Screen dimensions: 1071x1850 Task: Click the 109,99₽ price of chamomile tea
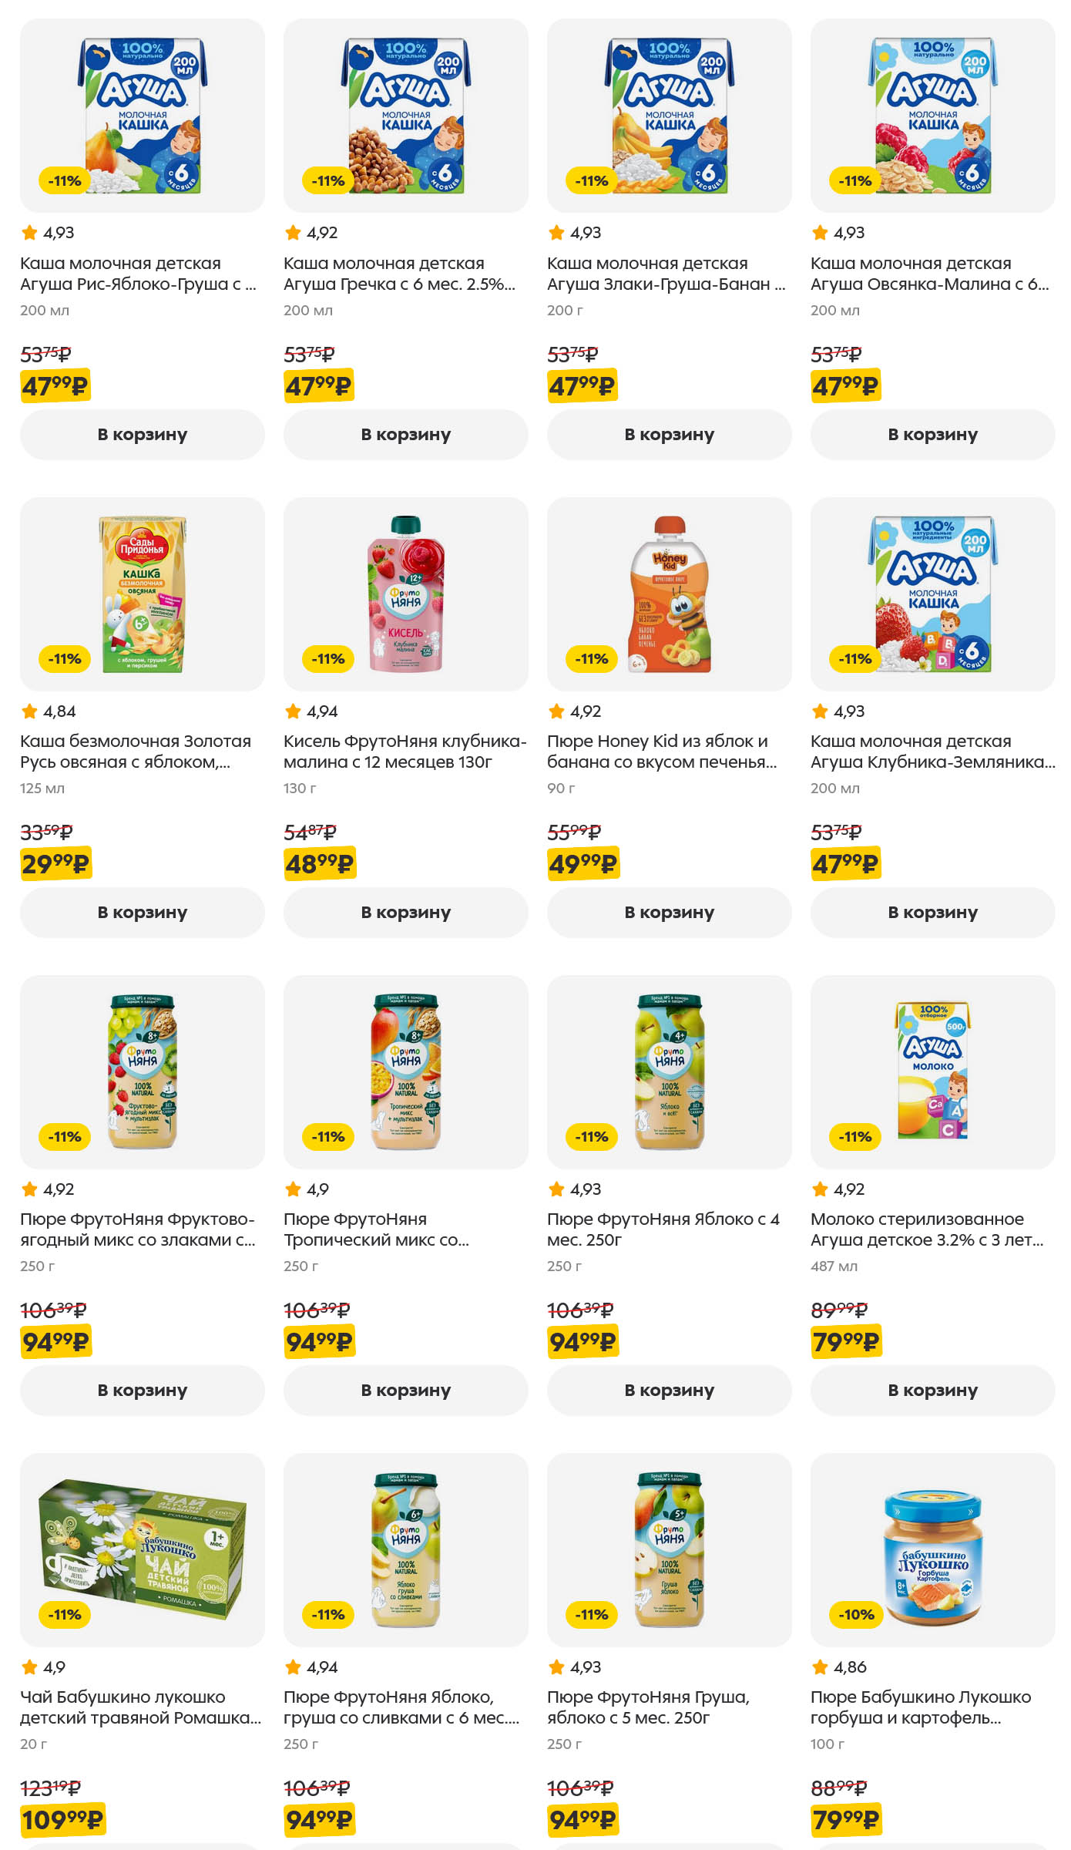[x=62, y=1820]
